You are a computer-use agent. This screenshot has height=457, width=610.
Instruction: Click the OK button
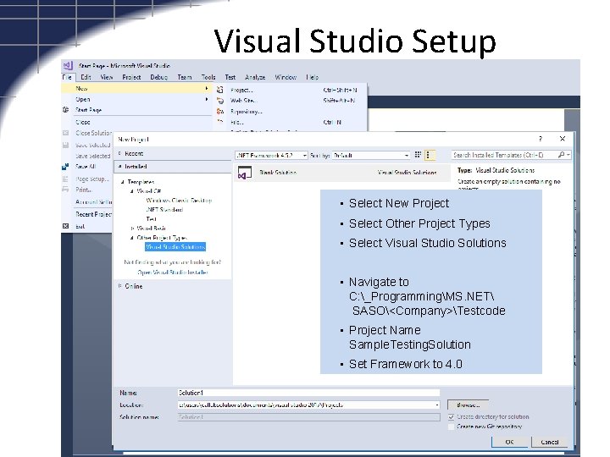pyautogui.click(x=510, y=442)
